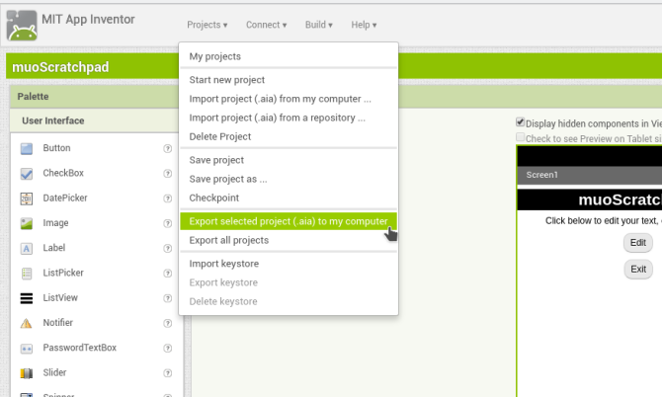The image size is (662, 397).
Task: Click the Exit button in viewer
Action: [x=638, y=270]
